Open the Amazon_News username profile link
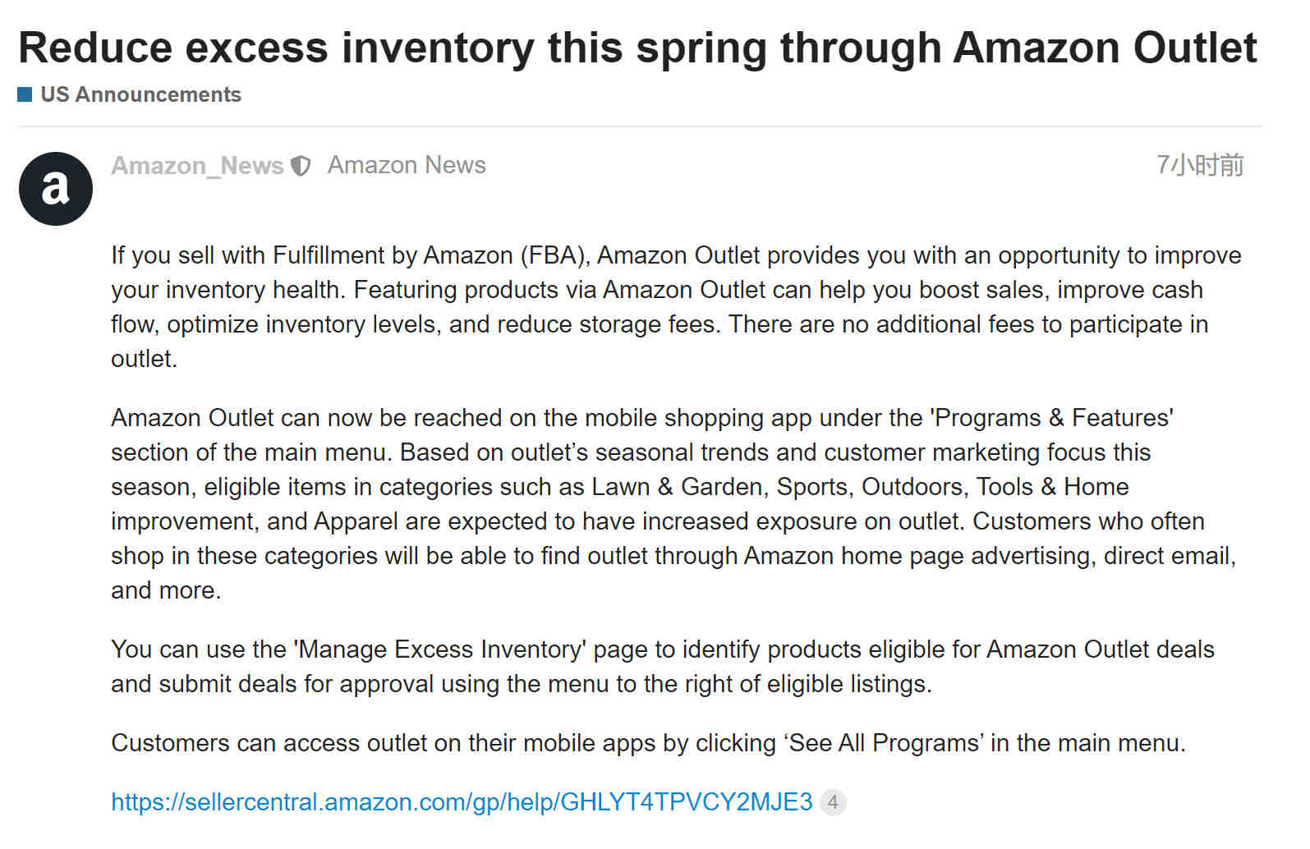This screenshot has height=849, width=1310. coord(197,166)
